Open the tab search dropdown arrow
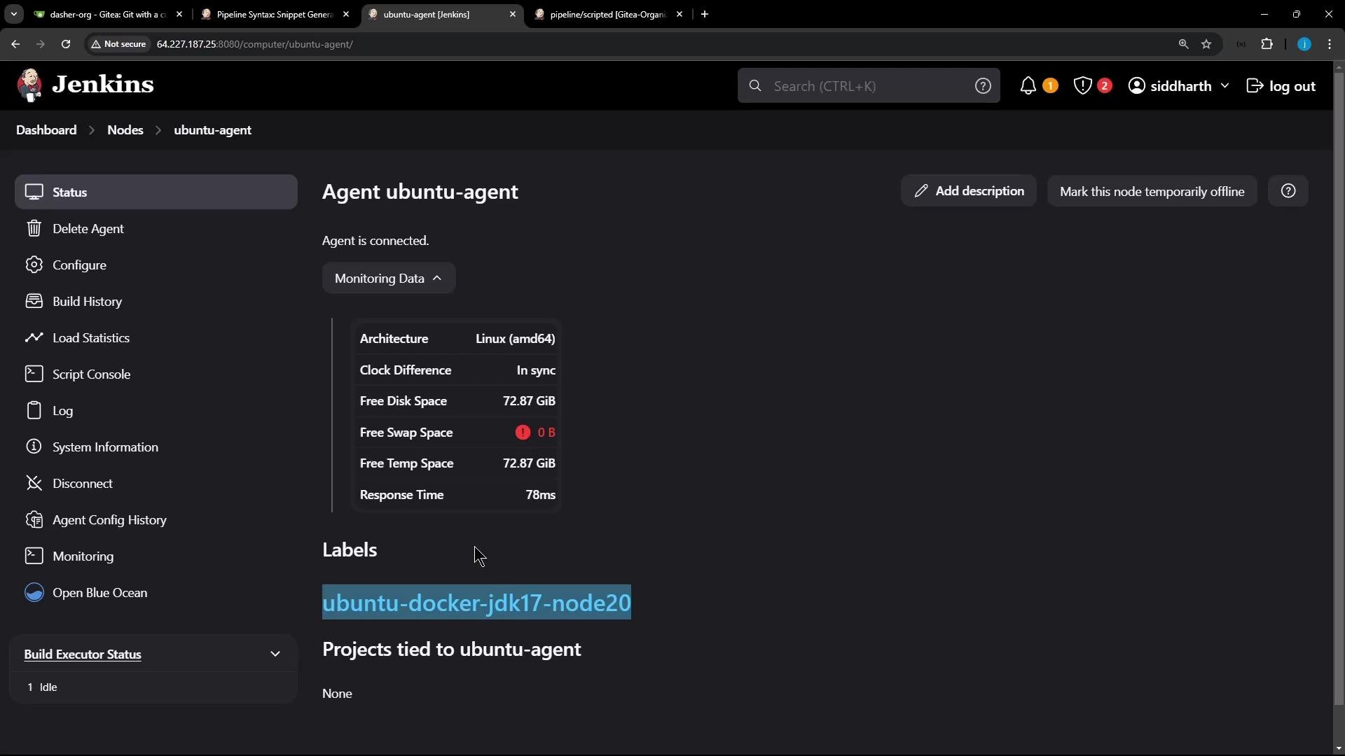Image resolution: width=1345 pixels, height=756 pixels. (x=13, y=14)
